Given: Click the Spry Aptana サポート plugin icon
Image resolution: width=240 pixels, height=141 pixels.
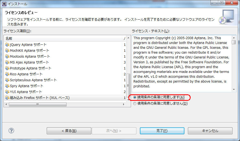Looking at the screenshot, I should 7,86.
